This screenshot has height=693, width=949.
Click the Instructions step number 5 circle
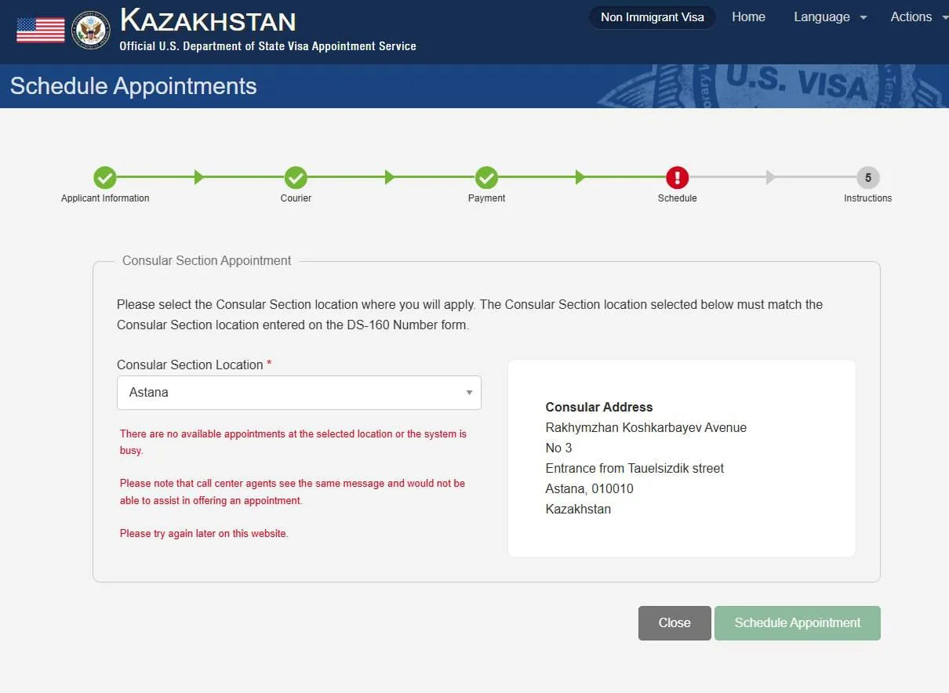tap(867, 178)
